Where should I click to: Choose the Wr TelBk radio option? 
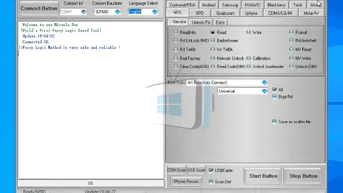click(213, 50)
